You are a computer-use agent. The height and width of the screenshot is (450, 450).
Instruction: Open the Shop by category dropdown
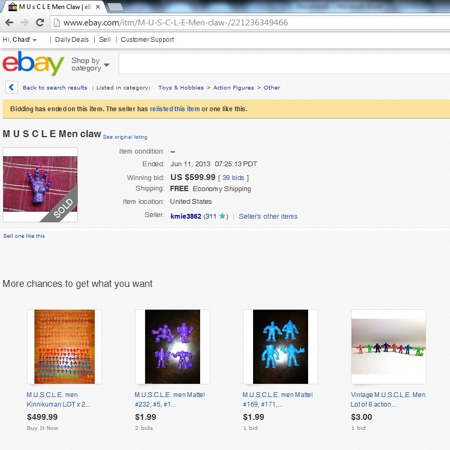(91, 64)
